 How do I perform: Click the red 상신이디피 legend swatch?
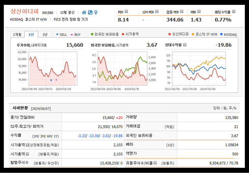click(x=170, y=34)
